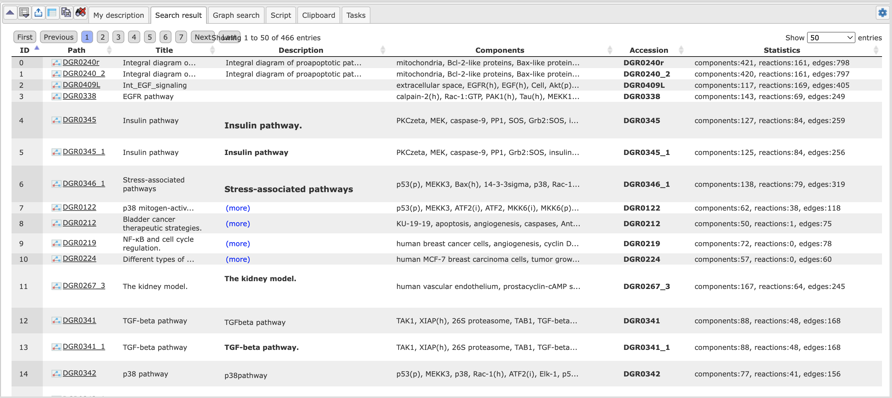The height and width of the screenshot is (398, 892).
Task: Click the table with down-arrow toolbar icon
Action: (x=24, y=13)
